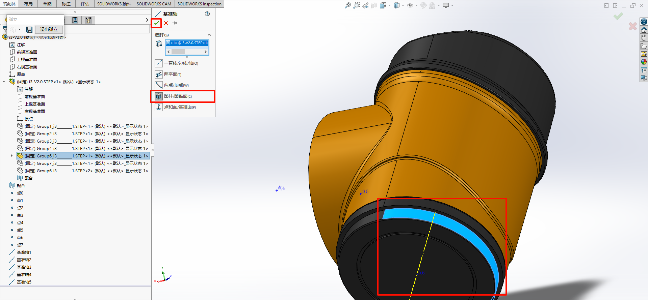The image size is (648, 300).
Task: Open the Display Style dropdown arrow
Action: pos(403,5)
